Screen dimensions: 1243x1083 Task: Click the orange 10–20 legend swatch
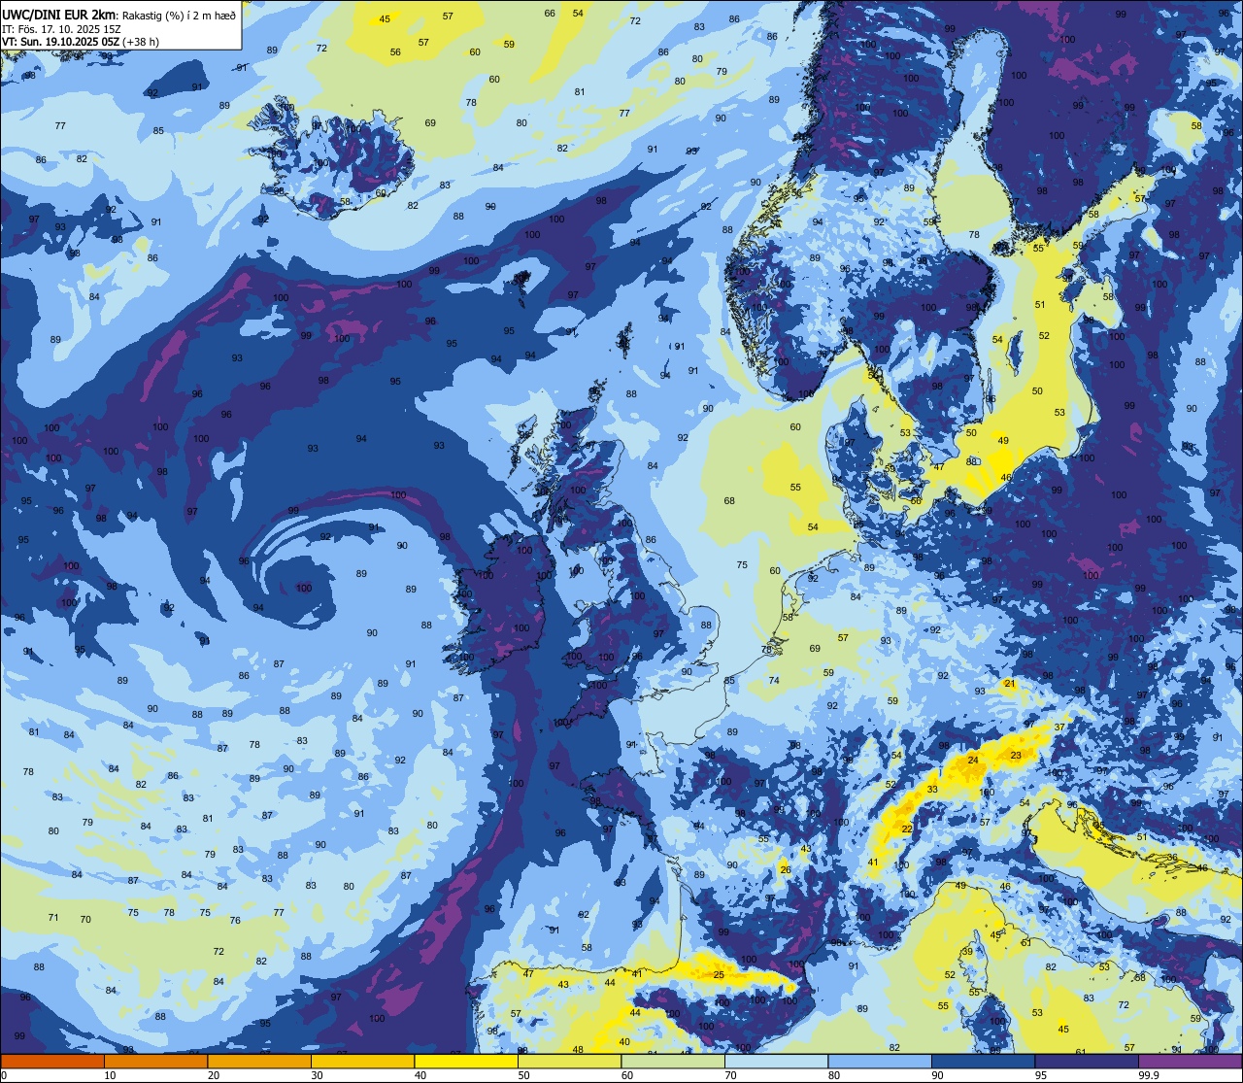[155, 1061]
